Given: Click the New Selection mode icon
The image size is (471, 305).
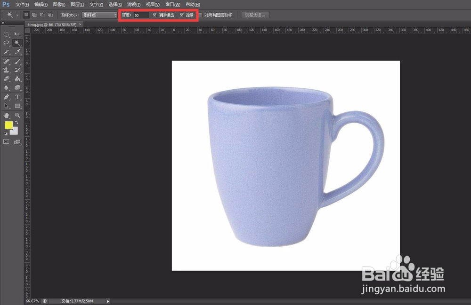Looking at the screenshot, I should coord(26,15).
